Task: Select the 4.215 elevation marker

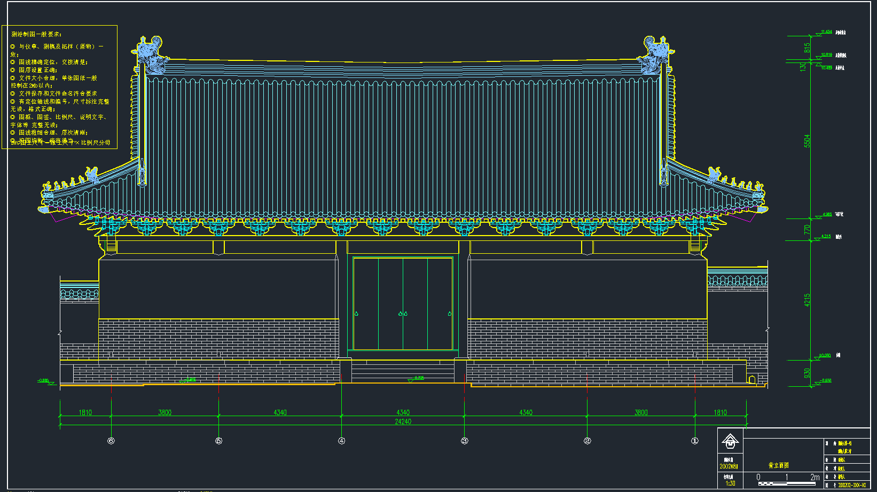Action: (x=818, y=238)
